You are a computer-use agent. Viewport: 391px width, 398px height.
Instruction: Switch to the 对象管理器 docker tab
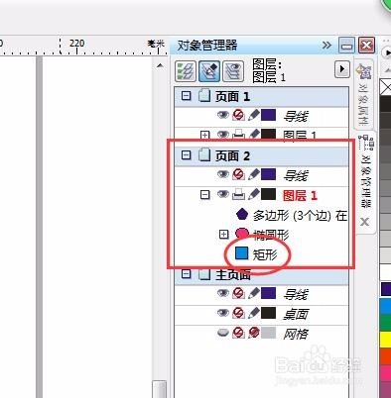pos(366,172)
